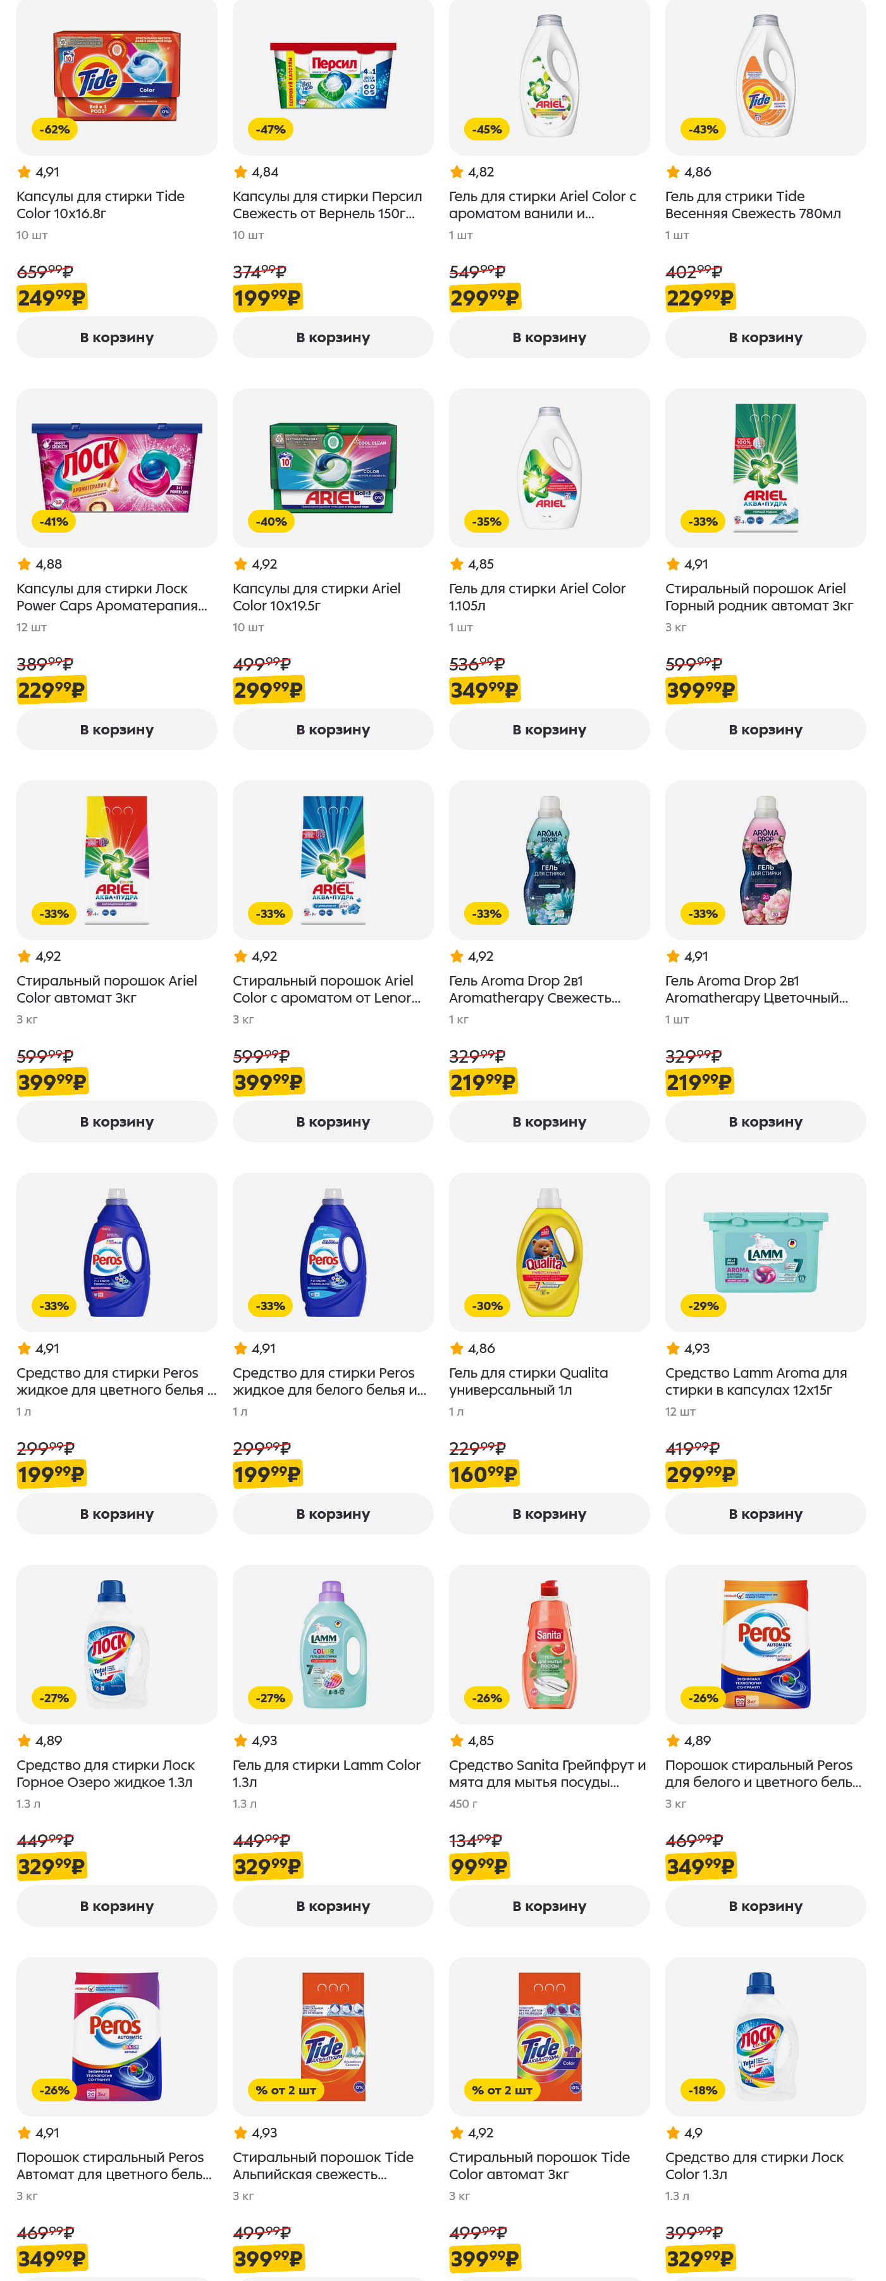The height and width of the screenshot is (2281, 886).
Task: Click the star icon beside Tide Color capsules rating
Action: tap(25, 172)
